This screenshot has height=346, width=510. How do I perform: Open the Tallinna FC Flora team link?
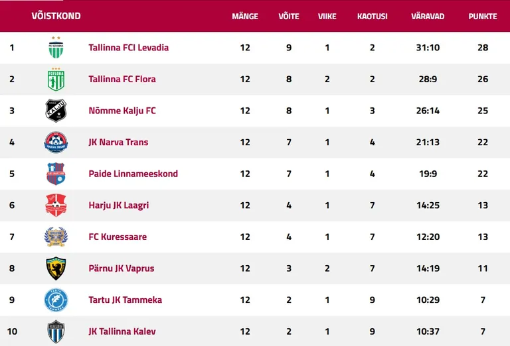(x=122, y=79)
